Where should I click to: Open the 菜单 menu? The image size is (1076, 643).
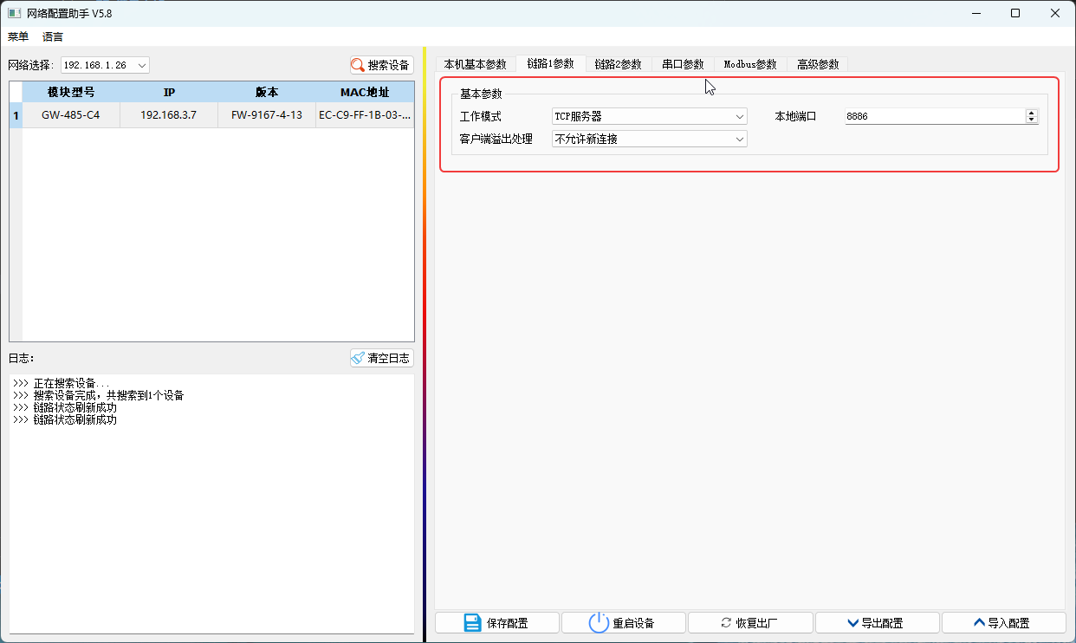tap(17, 36)
